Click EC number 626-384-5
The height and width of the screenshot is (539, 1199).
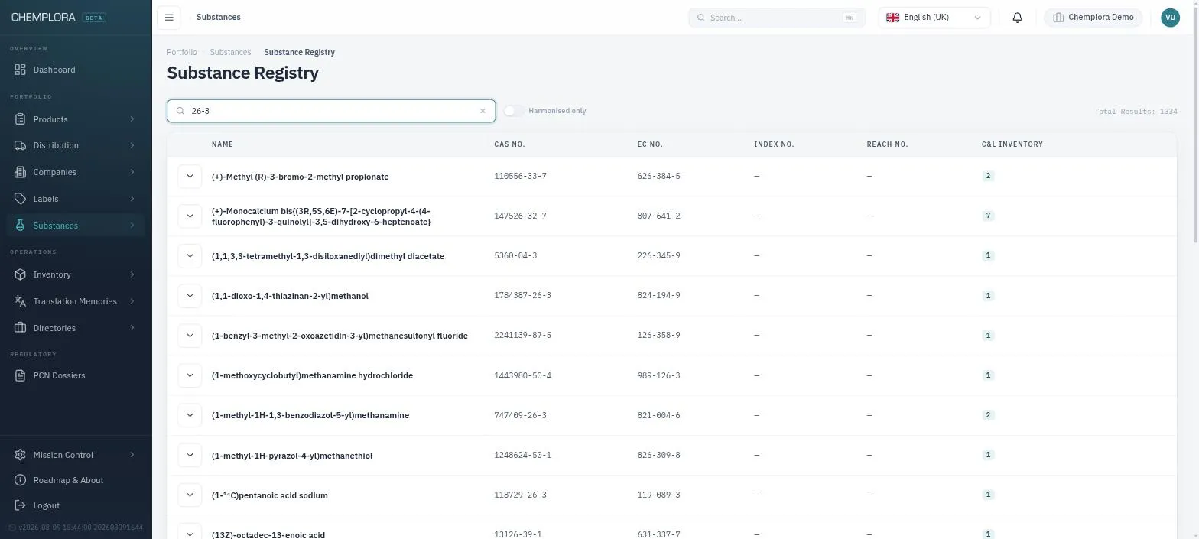(x=658, y=176)
